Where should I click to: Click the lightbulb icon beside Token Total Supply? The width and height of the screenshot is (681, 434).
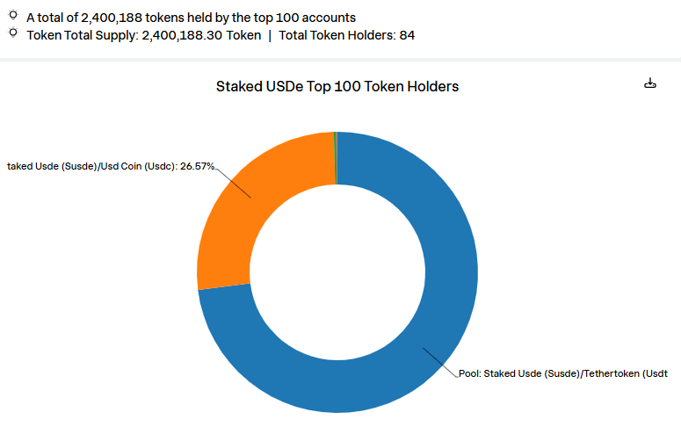[13, 33]
